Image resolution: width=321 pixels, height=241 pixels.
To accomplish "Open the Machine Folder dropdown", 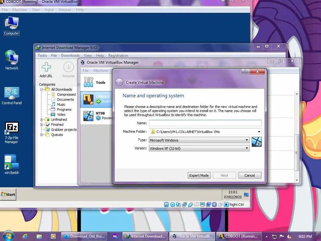I will point(259,132).
